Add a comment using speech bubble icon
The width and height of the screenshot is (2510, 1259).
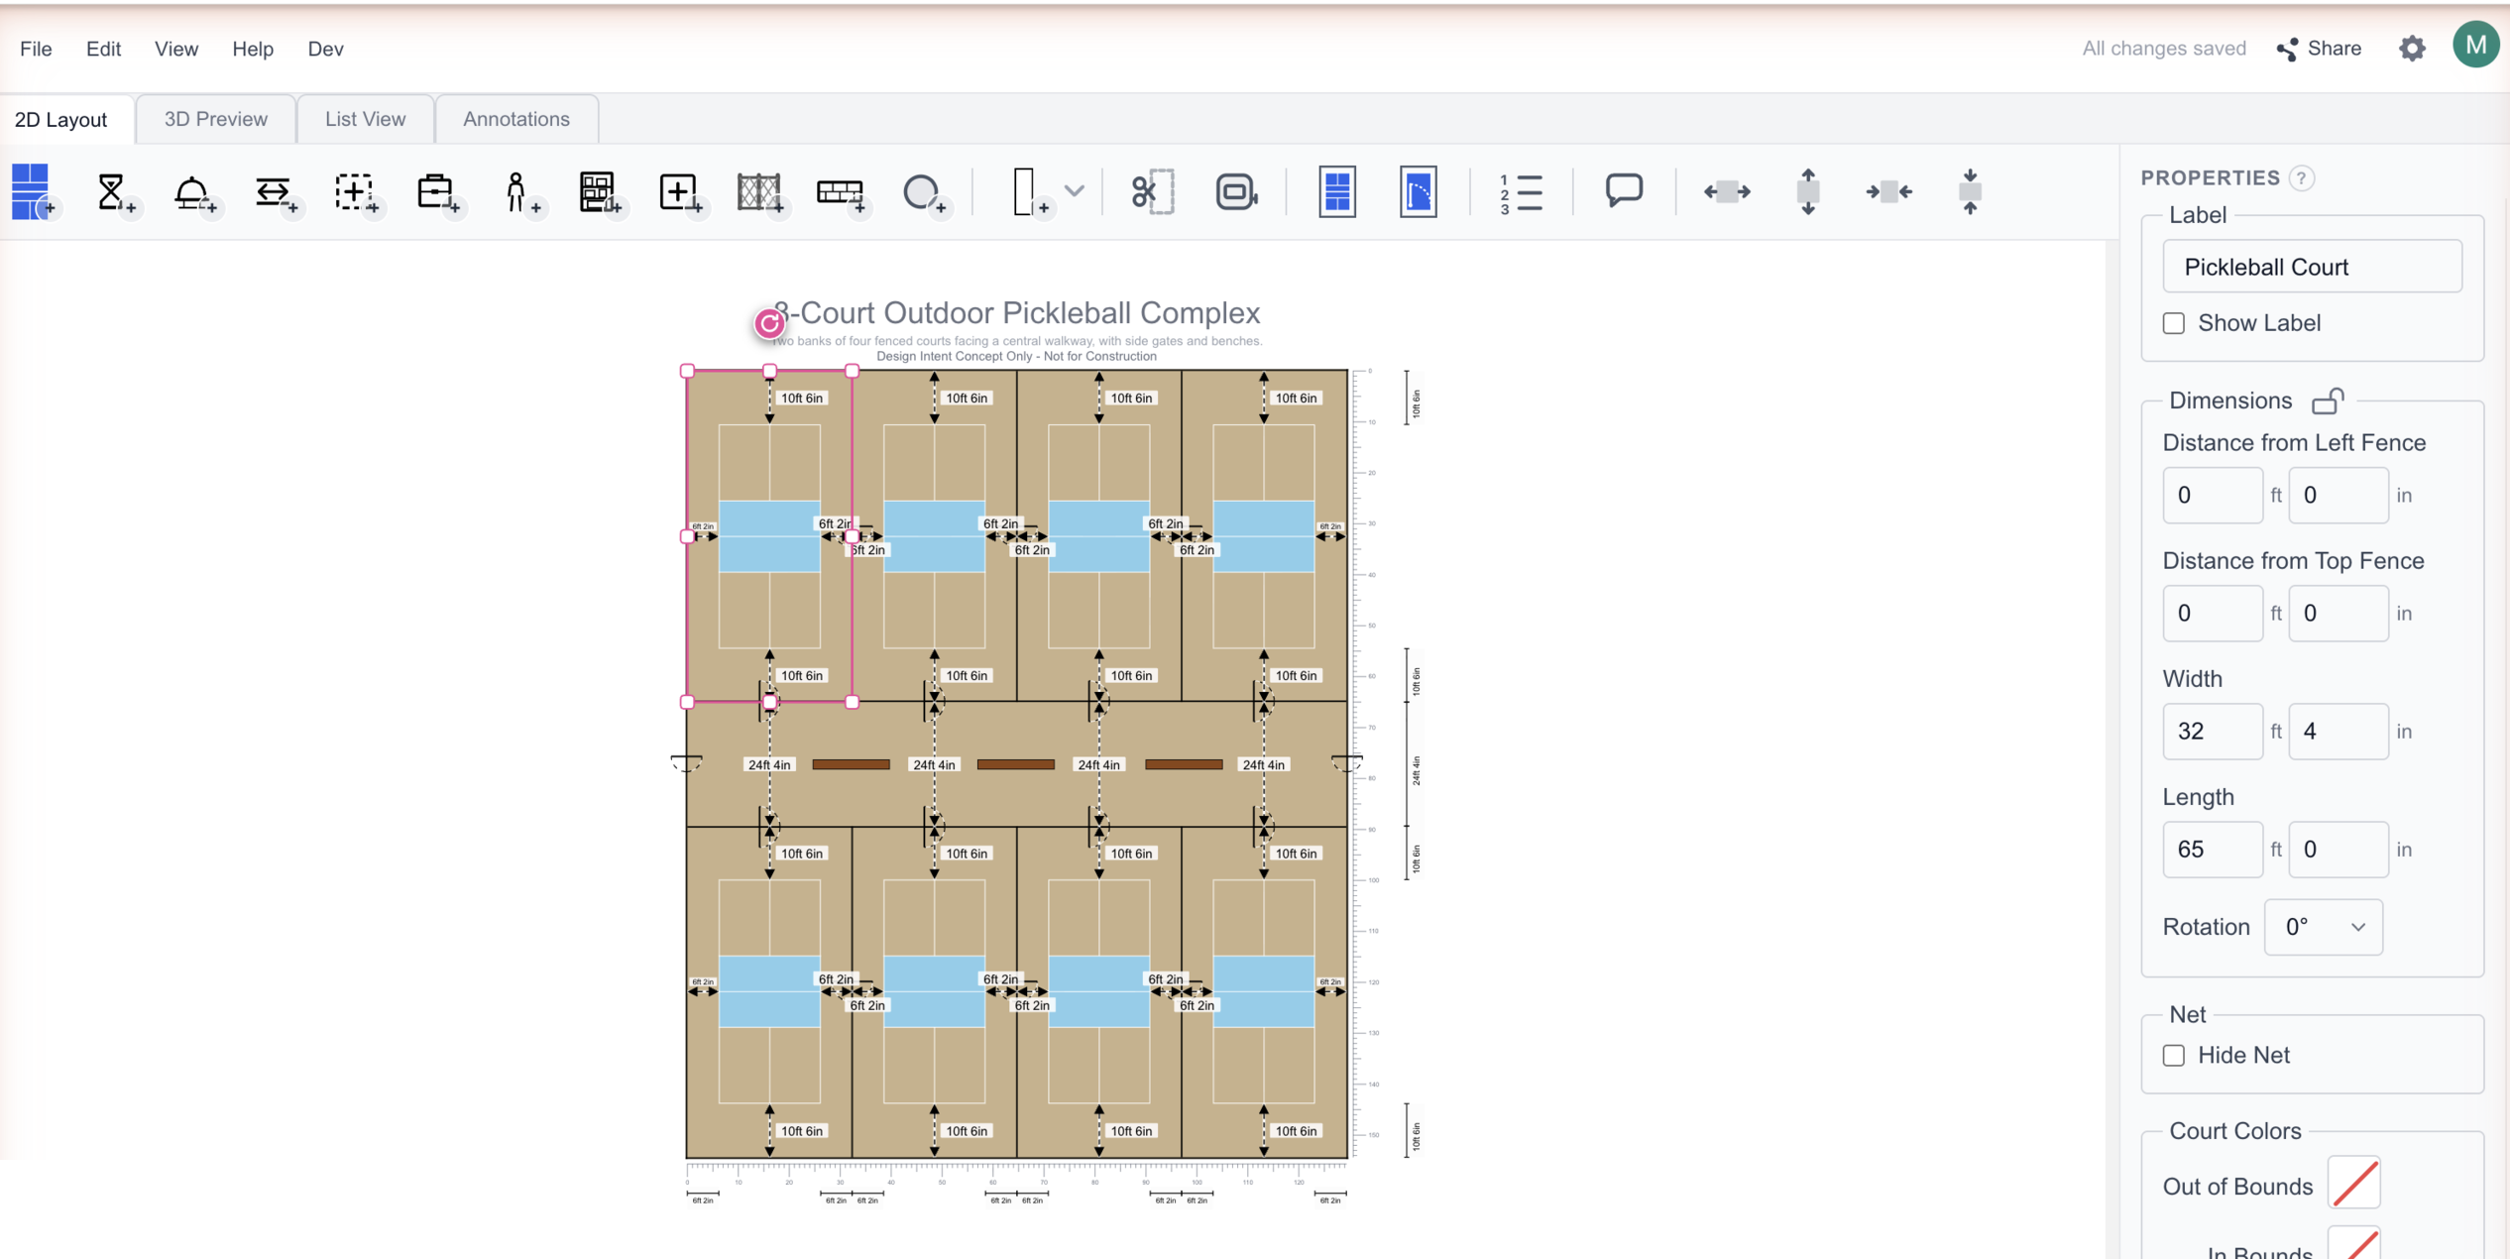[1624, 189]
